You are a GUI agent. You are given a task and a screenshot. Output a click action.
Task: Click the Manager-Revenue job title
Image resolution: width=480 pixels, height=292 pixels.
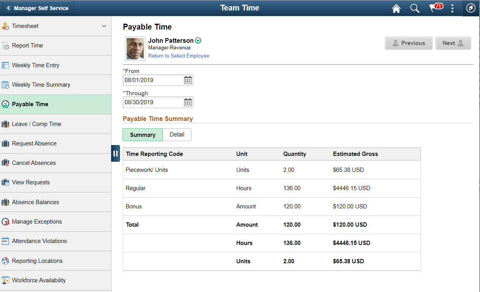pyautogui.click(x=169, y=48)
